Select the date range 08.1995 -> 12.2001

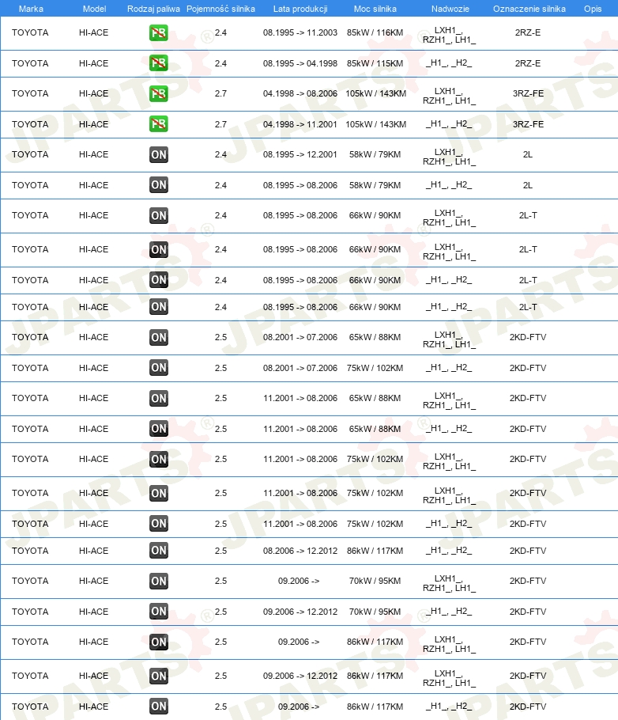point(300,155)
